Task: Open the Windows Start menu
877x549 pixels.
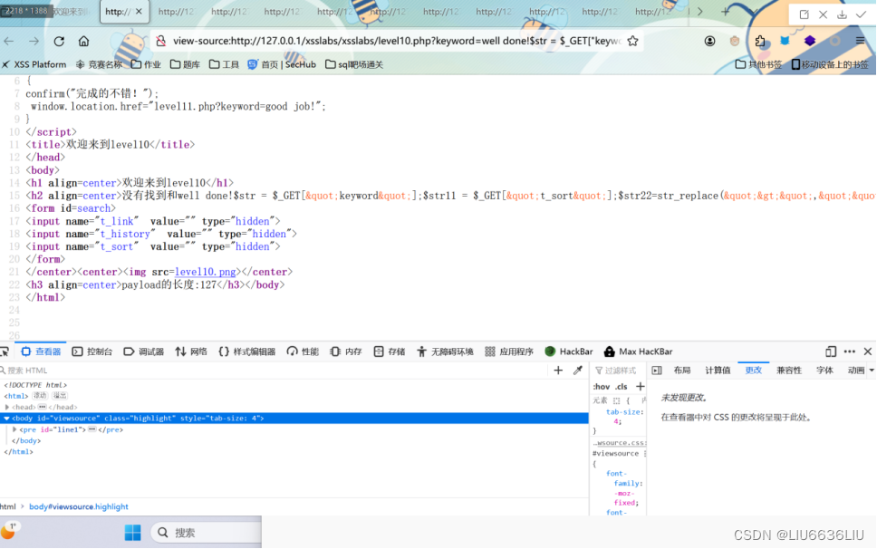Action: (132, 533)
